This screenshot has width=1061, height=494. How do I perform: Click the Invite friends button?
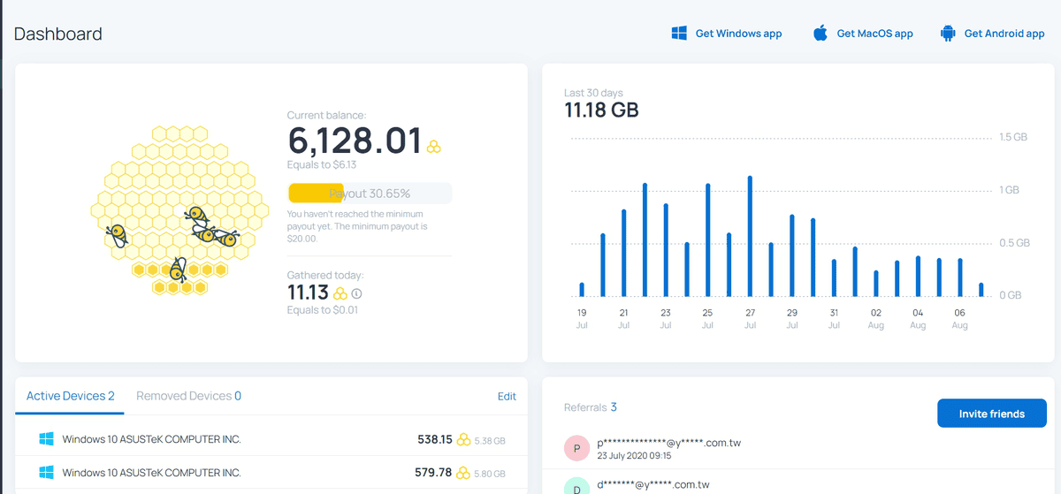pos(992,414)
